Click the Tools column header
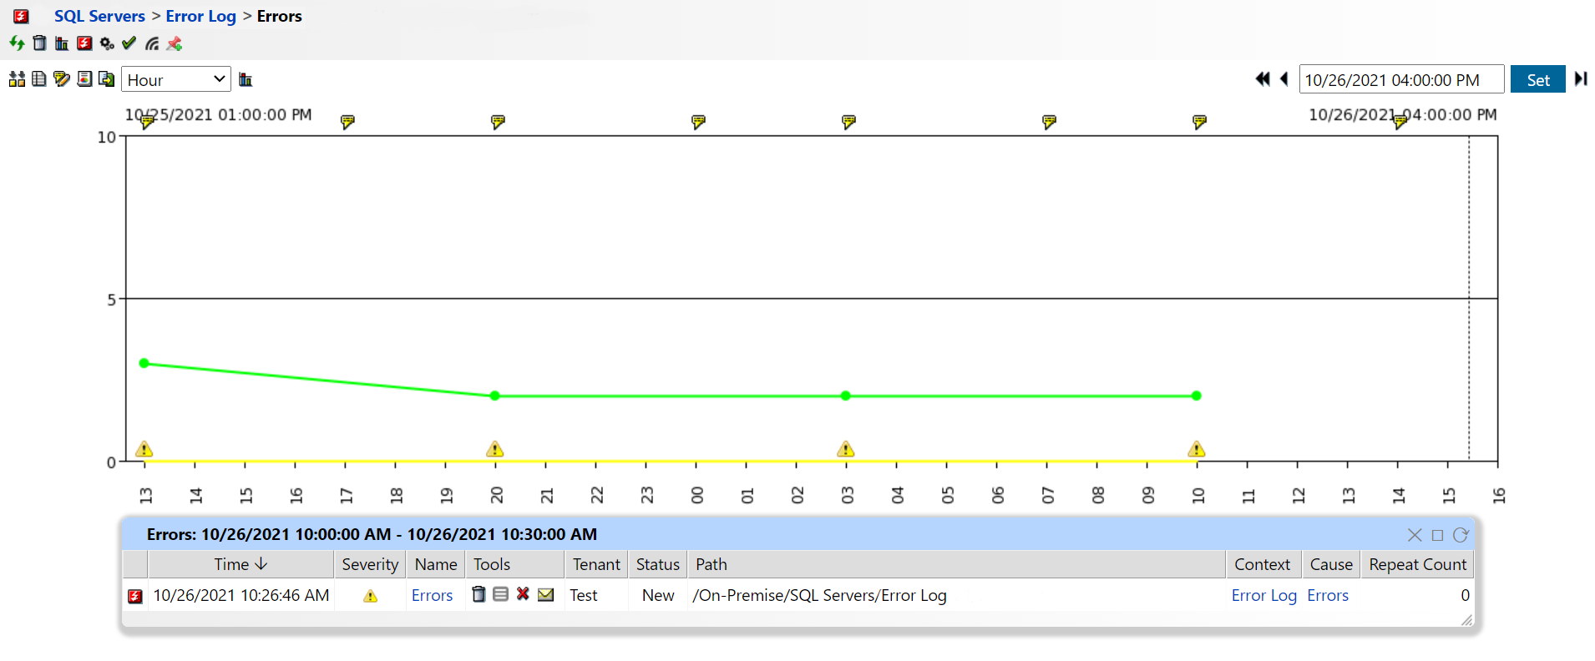Screen dimensions: 1595x661 [x=514, y=564]
